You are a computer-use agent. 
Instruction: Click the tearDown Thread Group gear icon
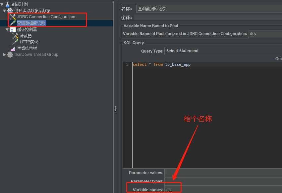click(x=10, y=55)
